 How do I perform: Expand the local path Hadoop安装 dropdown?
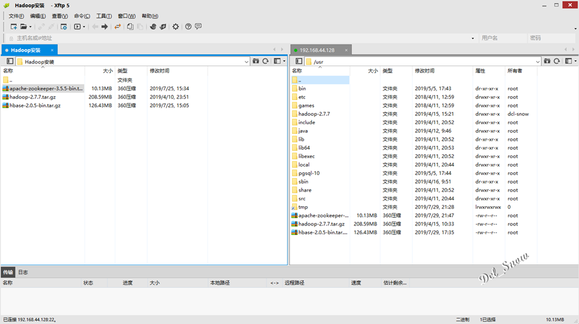tap(247, 61)
